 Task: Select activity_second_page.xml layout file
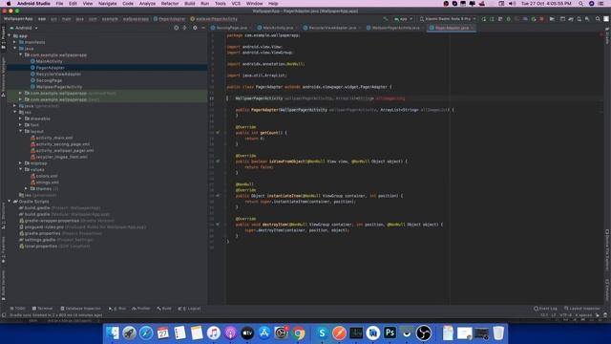pos(63,144)
